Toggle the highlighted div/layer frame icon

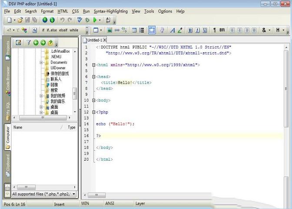[x=152, y=30]
